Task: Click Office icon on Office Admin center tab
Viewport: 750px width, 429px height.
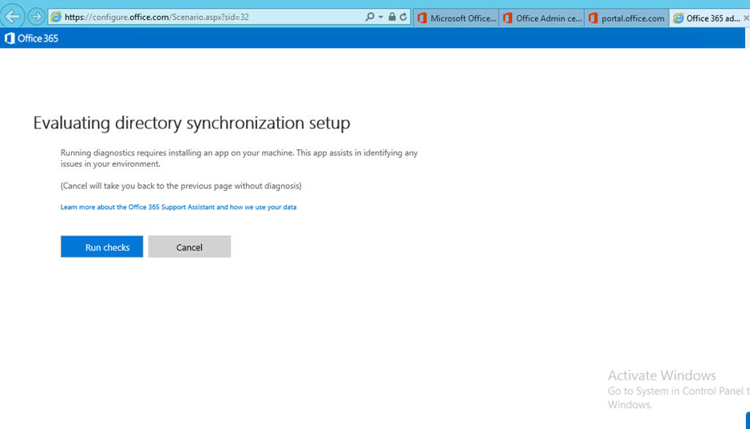Action: tap(507, 18)
